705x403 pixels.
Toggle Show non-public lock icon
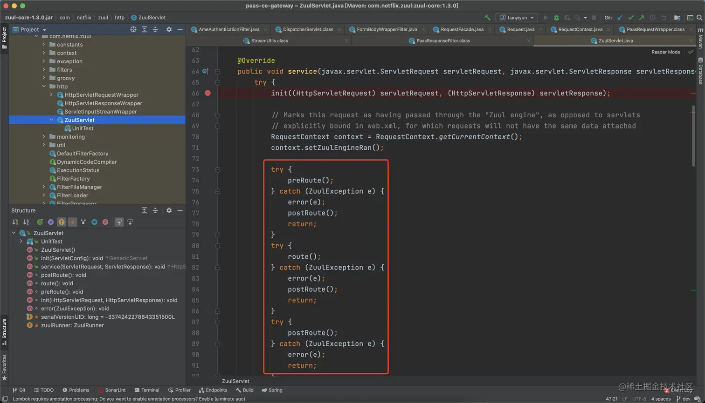(72, 222)
